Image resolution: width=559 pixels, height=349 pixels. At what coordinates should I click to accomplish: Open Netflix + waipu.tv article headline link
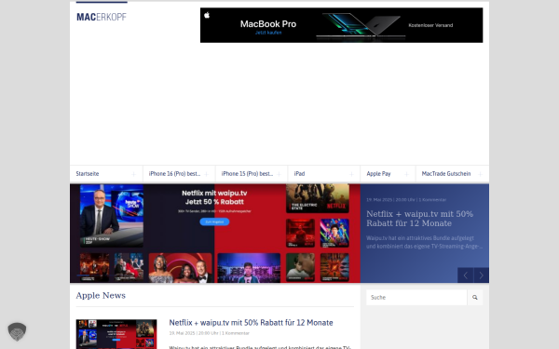pos(251,323)
